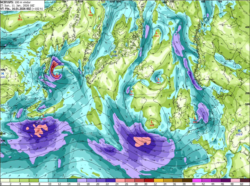Select the green 6–8 legend swatch
This screenshot has width=250, height=186.
coord(34,180)
